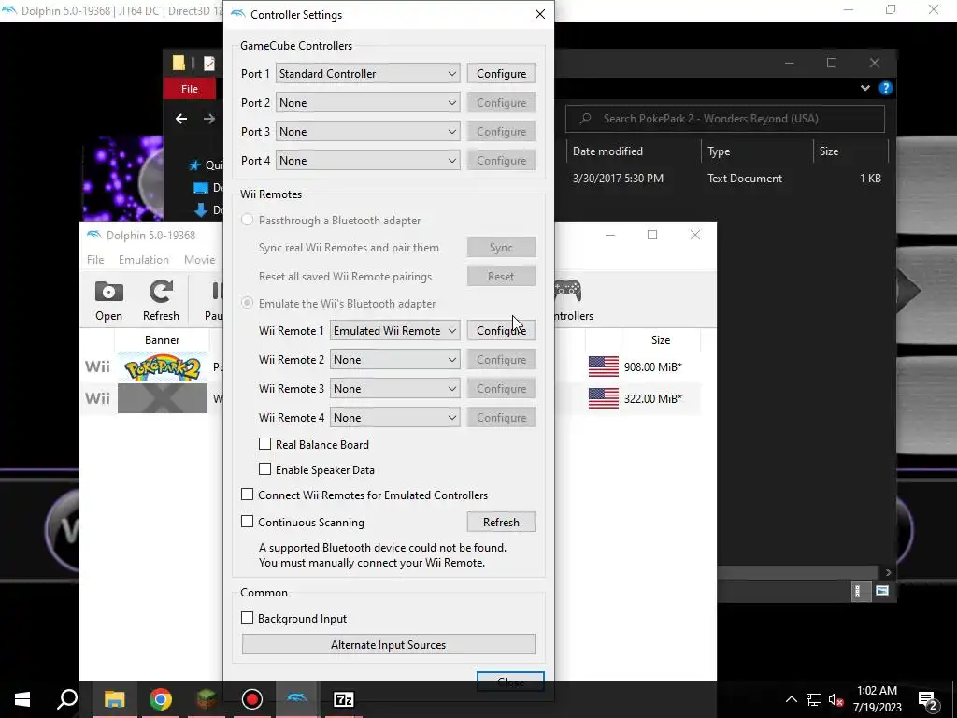Enable Continuous Scanning checkbox
The image size is (957, 718).
click(247, 522)
